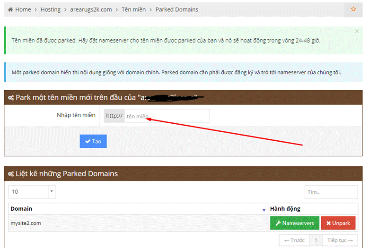Click the Hành động column header
The image size is (369, 248).
tap(285, 209)
